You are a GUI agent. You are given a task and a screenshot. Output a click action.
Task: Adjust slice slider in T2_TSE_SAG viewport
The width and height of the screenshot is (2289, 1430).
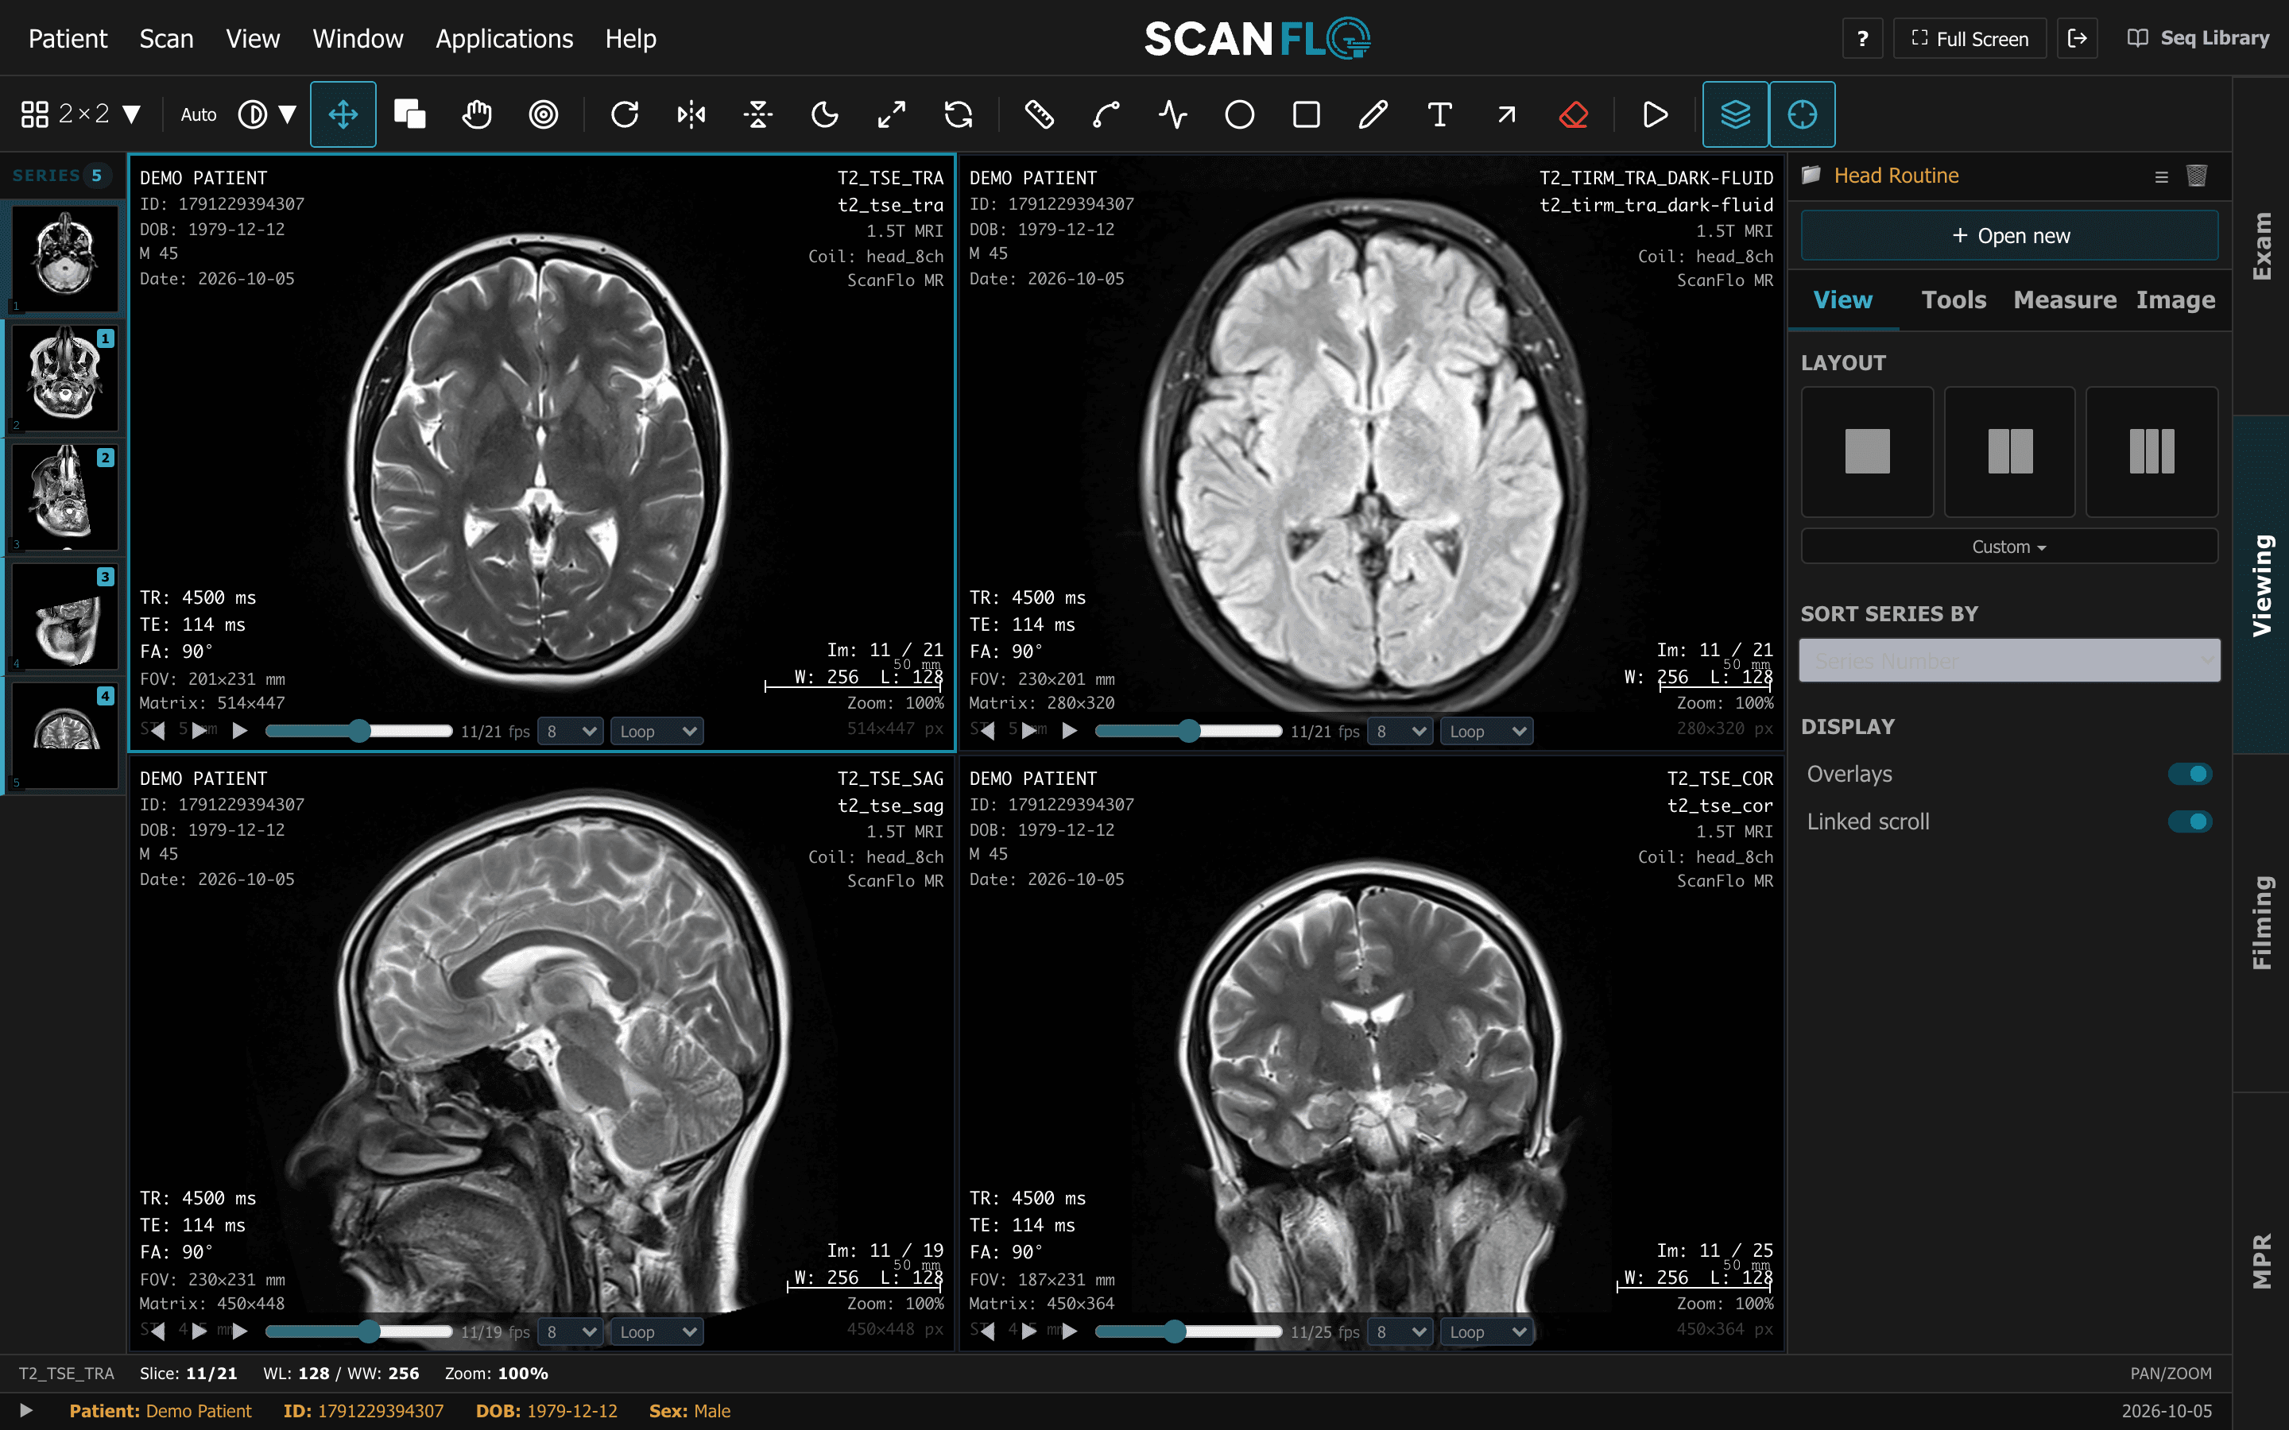359,1331
